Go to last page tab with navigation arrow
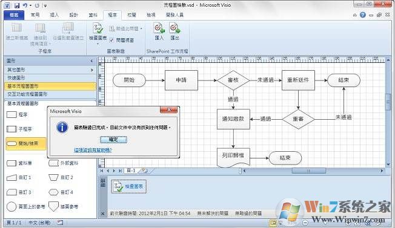Viewport: 395px width, 228px height. pos(120,171)
